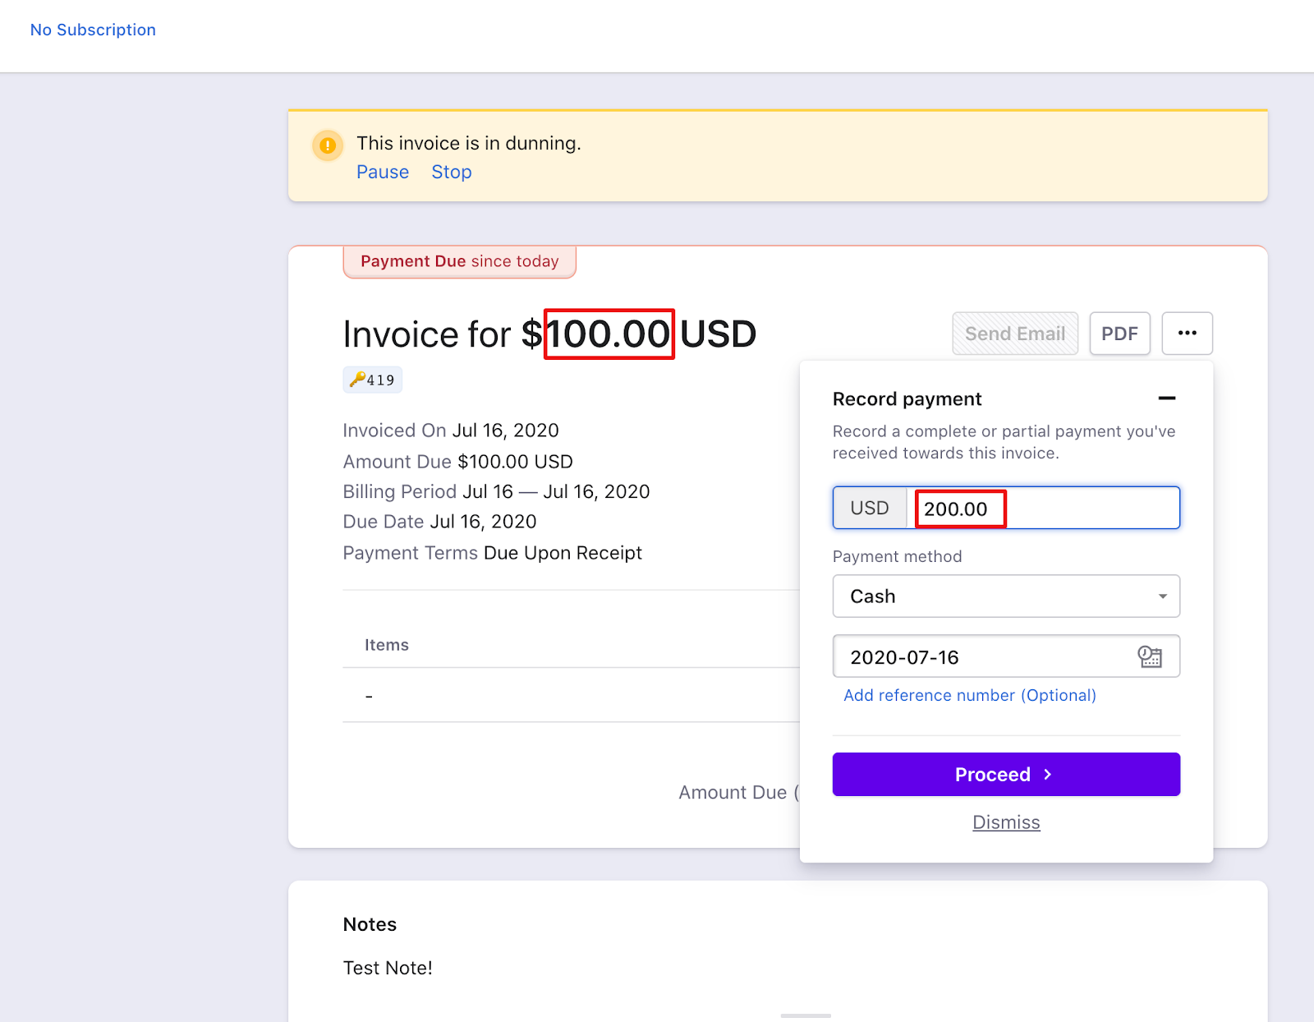Open the three-dot more options menu
The height and width of the screenshot is (1022, 1314).
[1187, 334]
